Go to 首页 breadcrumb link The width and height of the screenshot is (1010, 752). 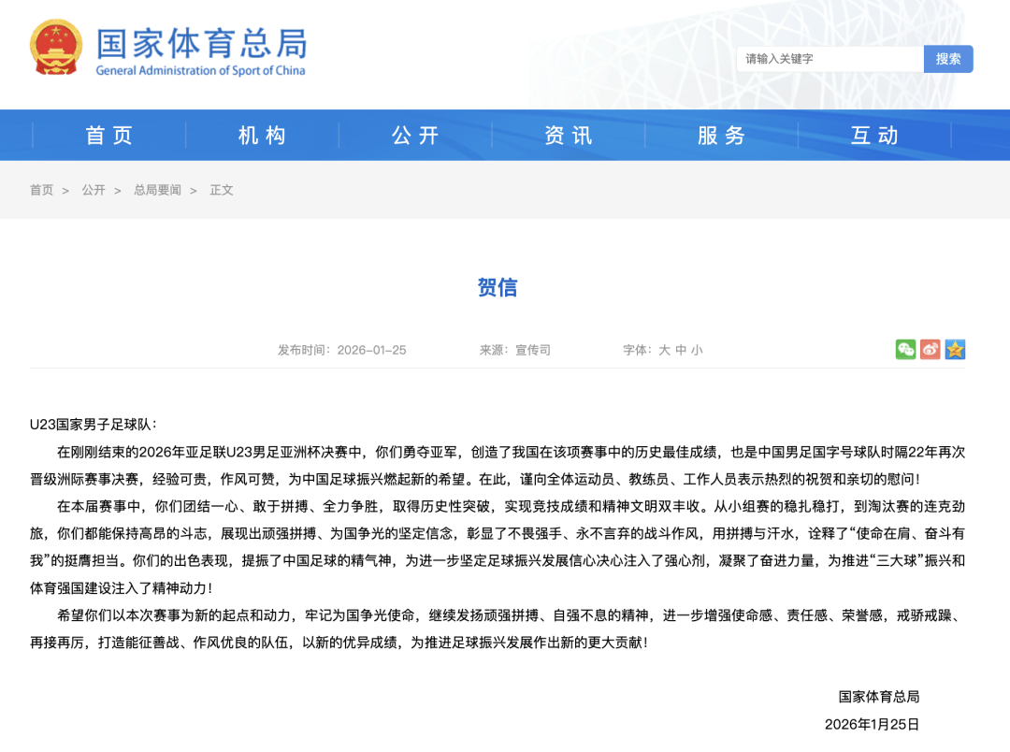click(x=41, y=190)
